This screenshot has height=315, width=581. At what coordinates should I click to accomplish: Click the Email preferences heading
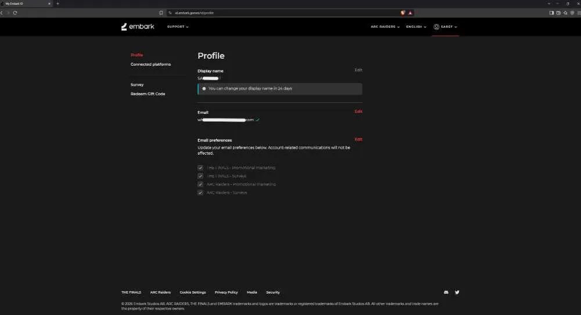pyautogui.click(x=214, y=140)
